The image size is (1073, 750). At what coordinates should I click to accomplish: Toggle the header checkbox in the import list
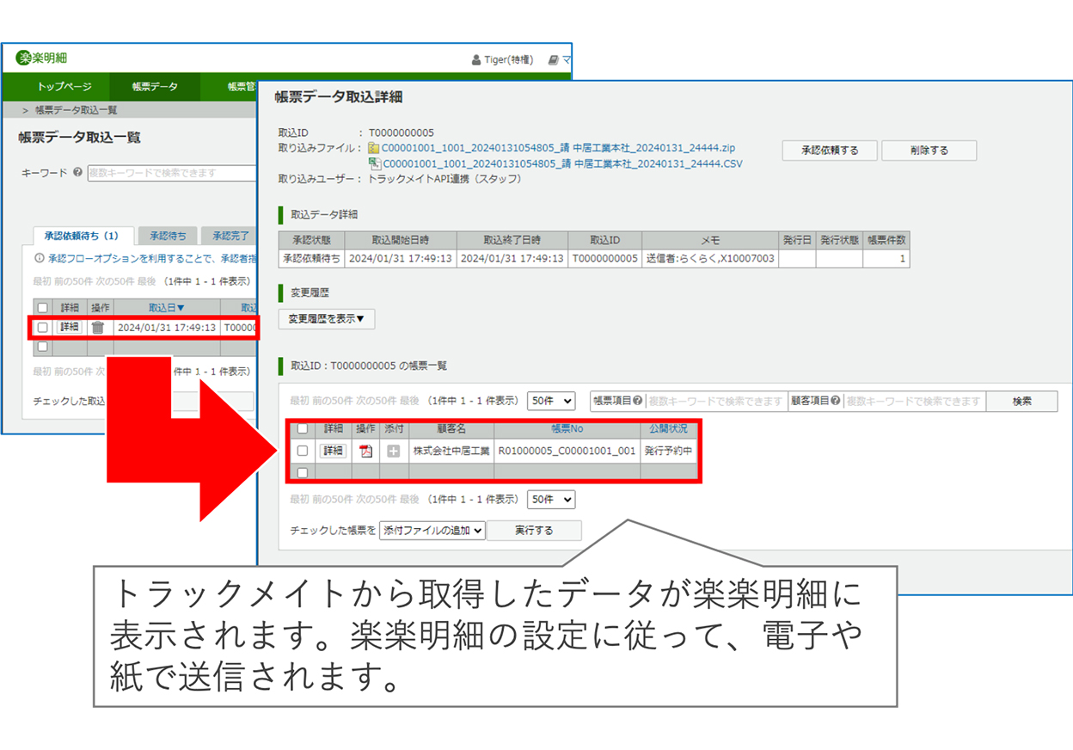[x=43, y=308]
